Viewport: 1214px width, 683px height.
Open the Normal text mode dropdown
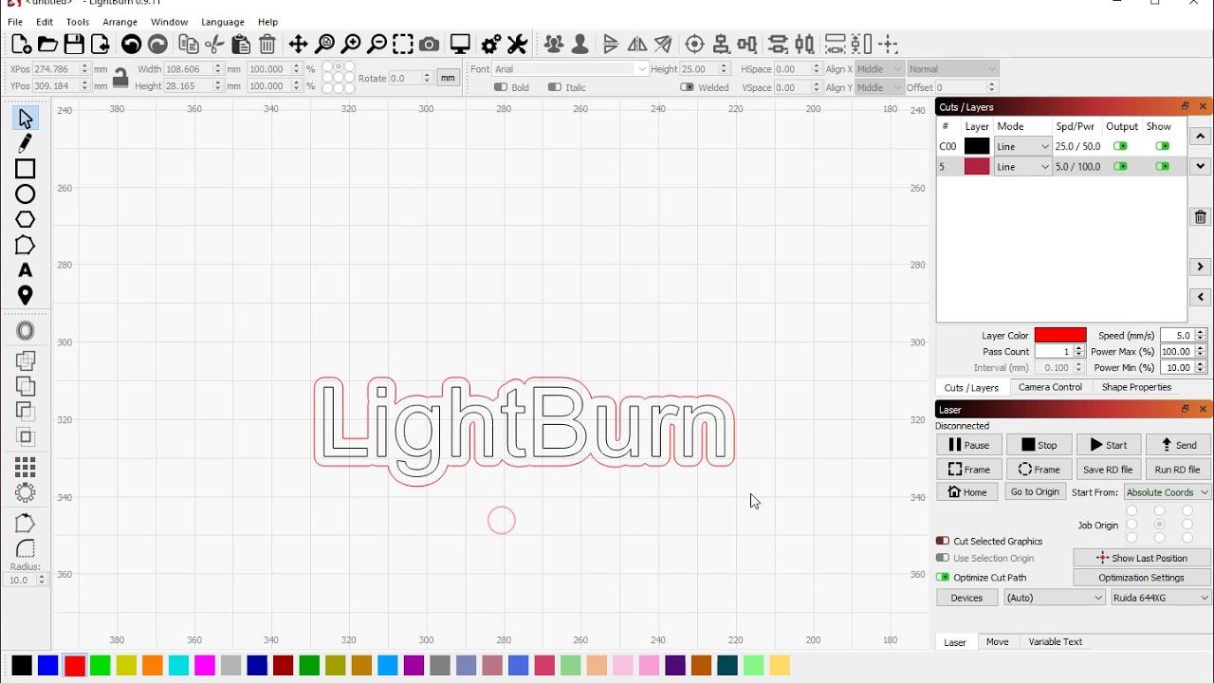click(x=952, y=68)
